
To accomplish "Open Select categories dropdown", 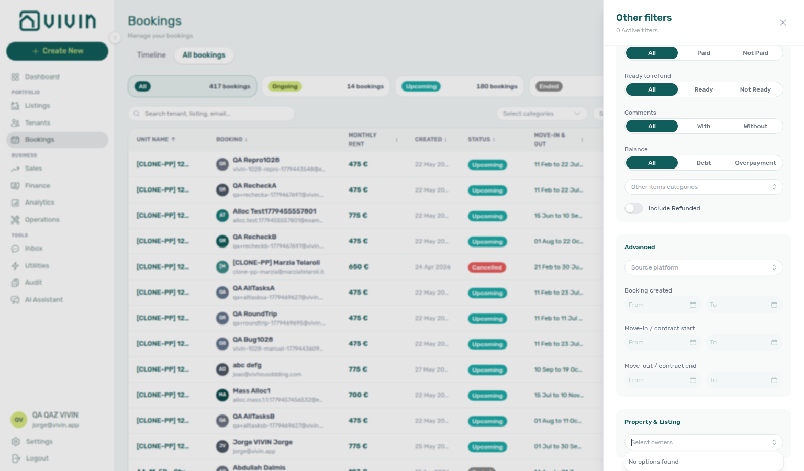I will [x=542, y=114].
